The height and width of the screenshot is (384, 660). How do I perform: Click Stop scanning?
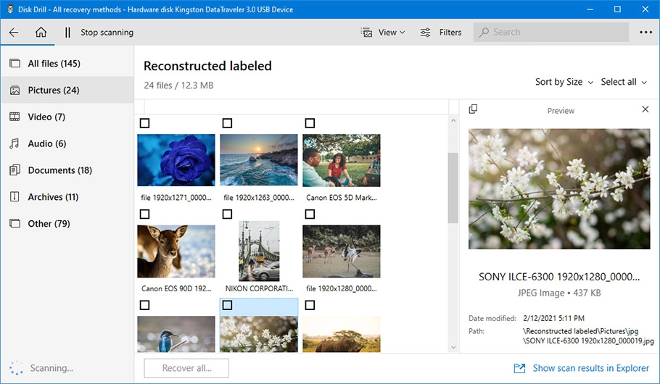point(107,32)
